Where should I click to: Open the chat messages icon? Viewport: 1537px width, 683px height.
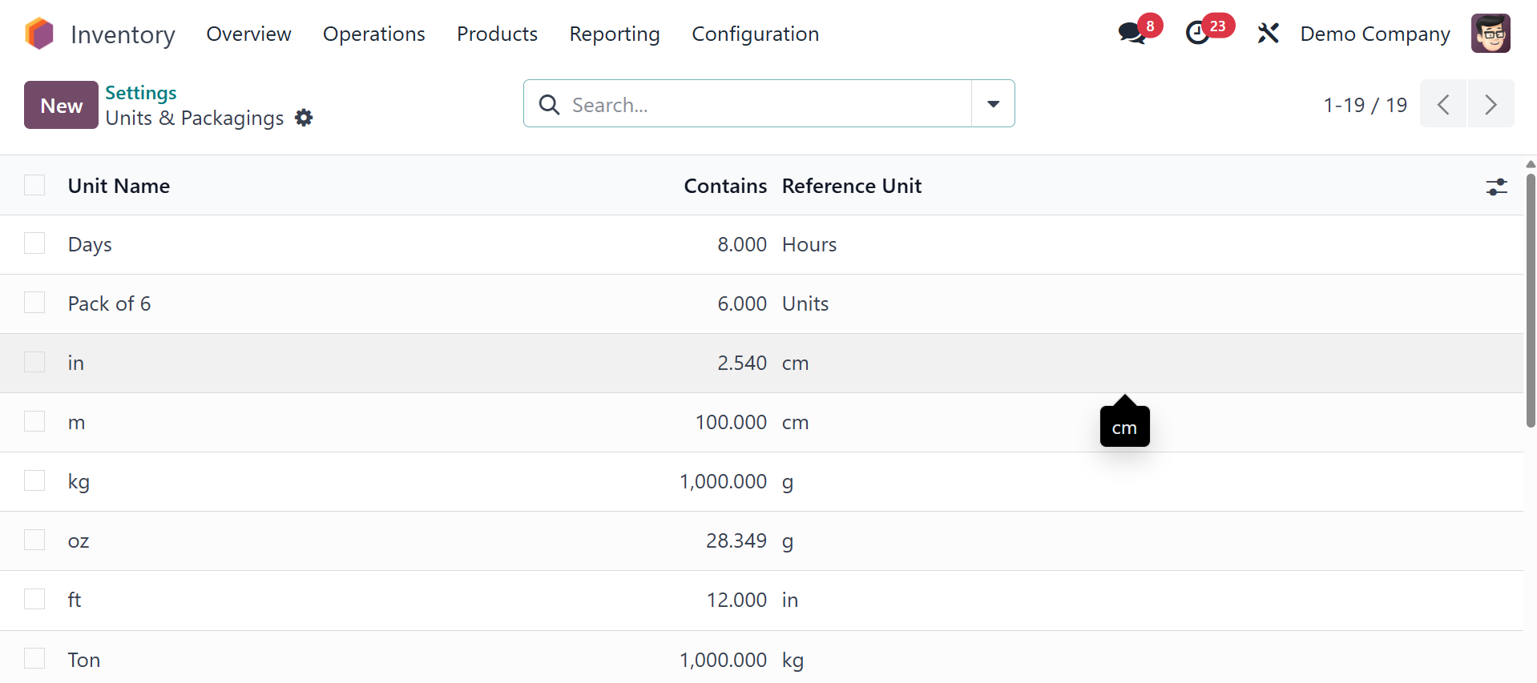click(x=1132, y=34)
